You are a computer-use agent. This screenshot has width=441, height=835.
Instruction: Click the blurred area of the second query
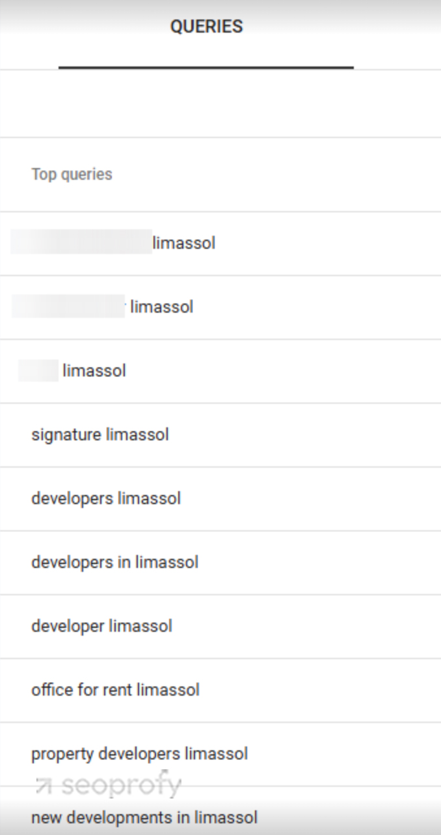click(68, 305)
